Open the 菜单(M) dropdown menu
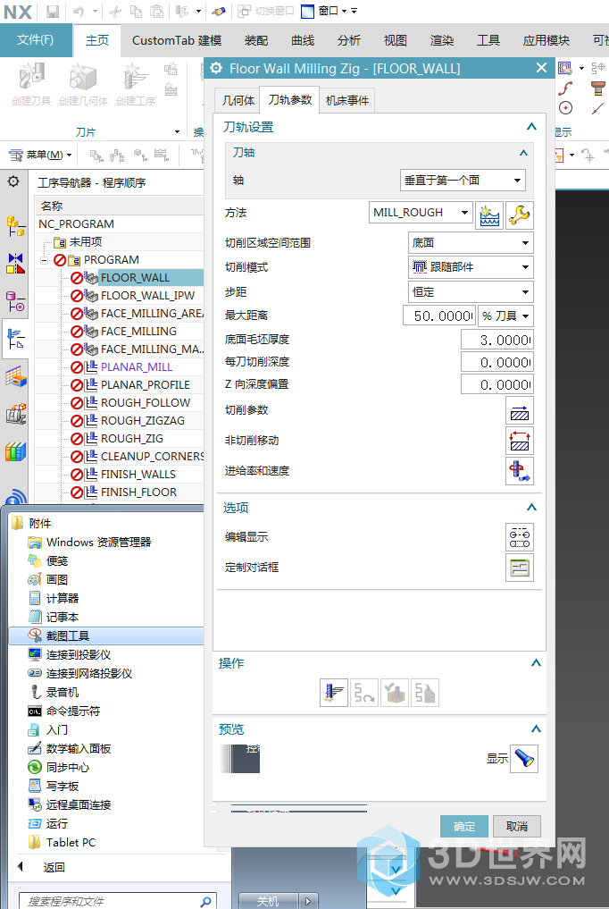This screenshot has height=909, width=609. click(40, 155)
